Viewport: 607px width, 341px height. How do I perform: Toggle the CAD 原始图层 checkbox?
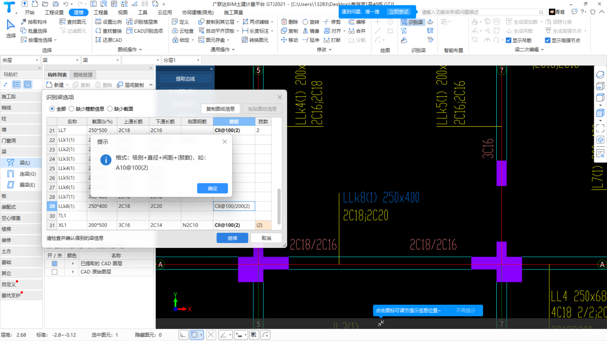(55, 272)
